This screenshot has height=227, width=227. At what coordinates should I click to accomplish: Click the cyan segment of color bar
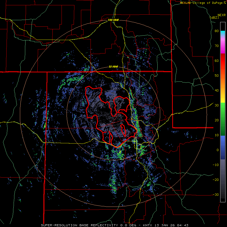[223, 33]
